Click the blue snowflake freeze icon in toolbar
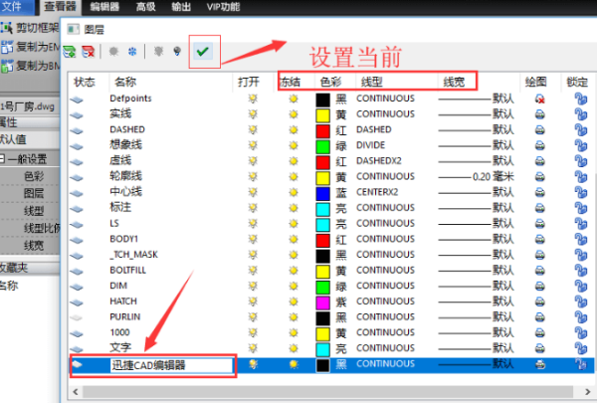The image size is (597, 403). pos(132,52)
